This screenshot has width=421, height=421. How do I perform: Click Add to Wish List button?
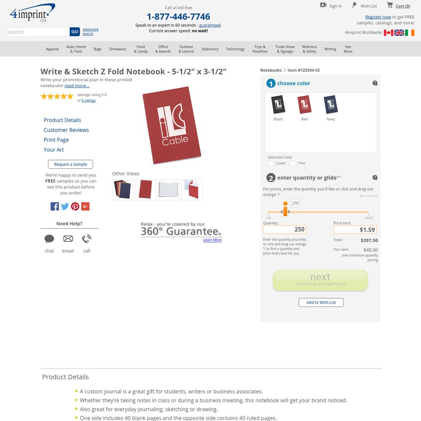(x=321, y=302)
